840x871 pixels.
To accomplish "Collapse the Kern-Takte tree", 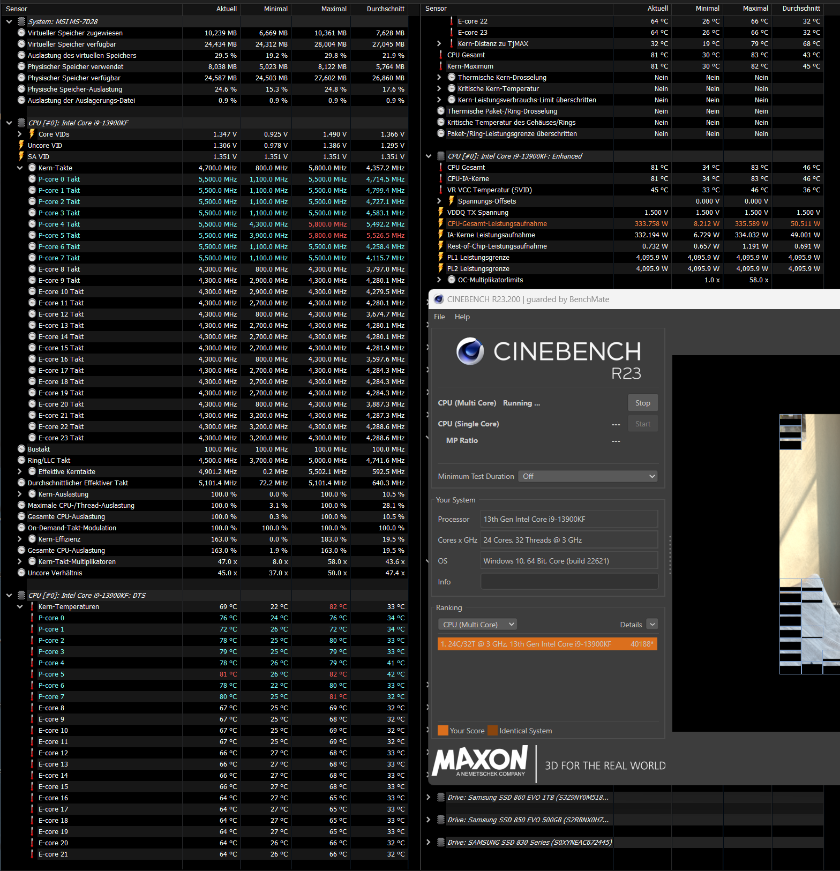I will coord(20,168).
